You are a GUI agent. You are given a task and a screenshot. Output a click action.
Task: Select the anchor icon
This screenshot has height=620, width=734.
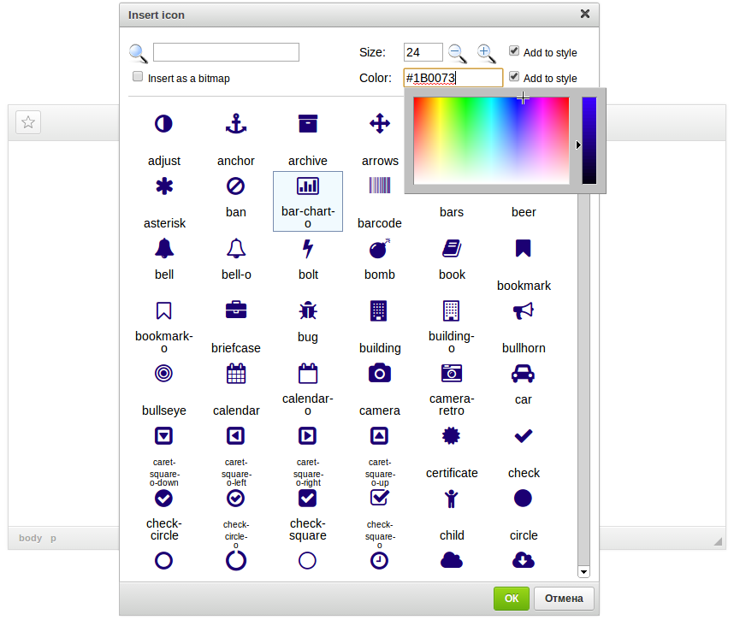coord(236,123)
